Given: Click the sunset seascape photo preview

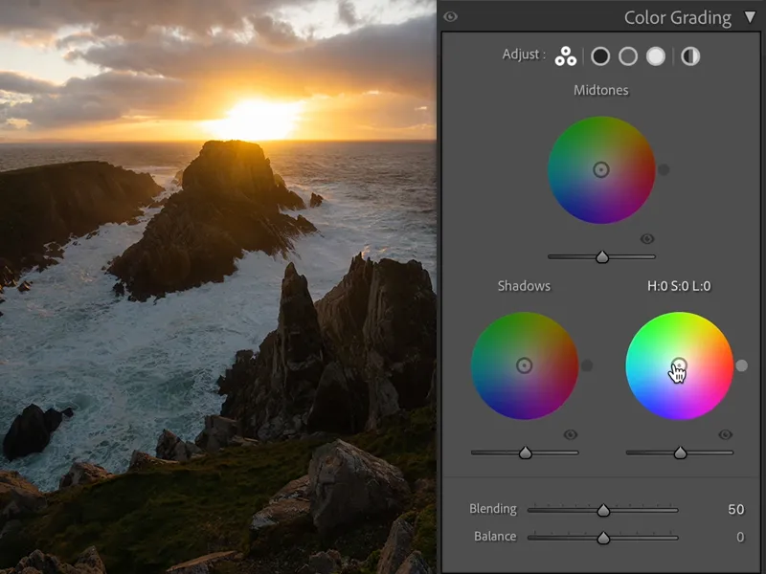Looking at the screenshot, I should coord(218,287).
